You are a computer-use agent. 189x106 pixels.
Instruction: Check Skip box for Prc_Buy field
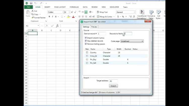[87, 59]
